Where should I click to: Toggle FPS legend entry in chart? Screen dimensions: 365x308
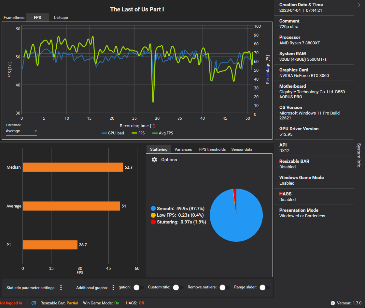(138, 133)
